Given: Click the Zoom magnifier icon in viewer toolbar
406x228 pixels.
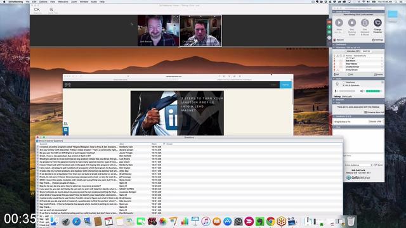Looking at the screenshot, I should pos(51,9).
